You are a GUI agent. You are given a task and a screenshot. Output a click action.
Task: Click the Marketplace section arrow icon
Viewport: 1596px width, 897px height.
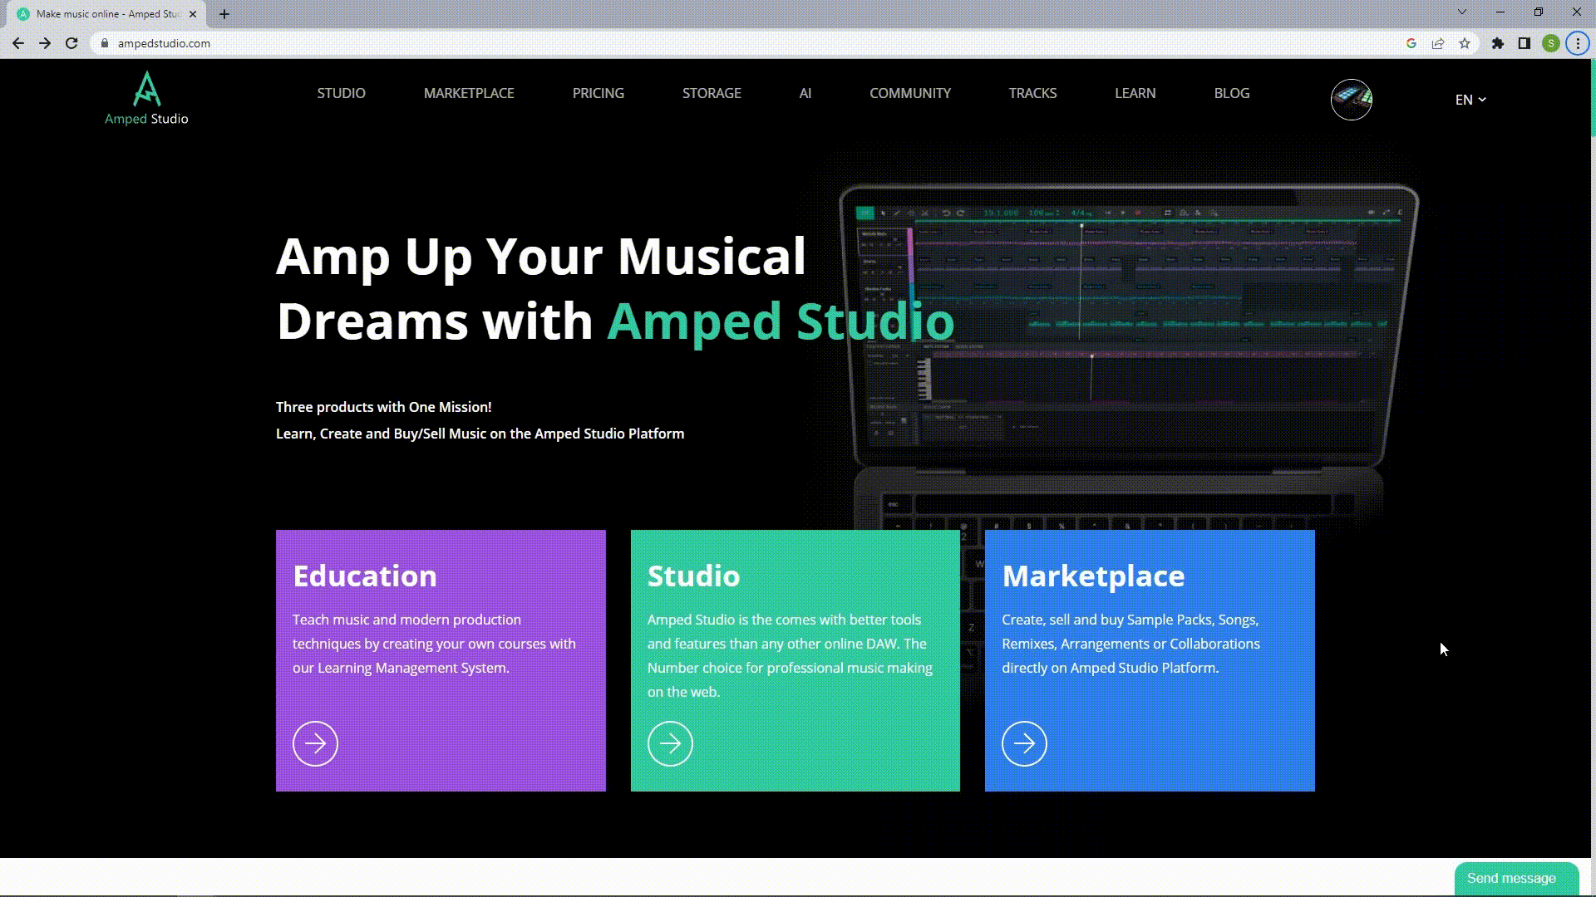coord(1025,743)
